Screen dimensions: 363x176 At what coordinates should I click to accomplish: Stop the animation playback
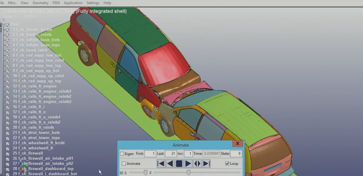(x=179, y=164)
